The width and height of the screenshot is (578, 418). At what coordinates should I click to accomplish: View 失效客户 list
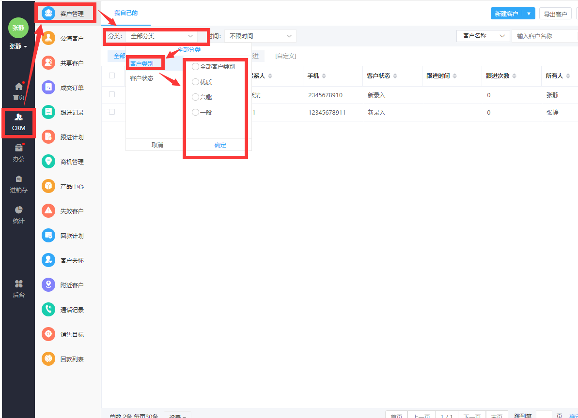click(x=66, y=211)
